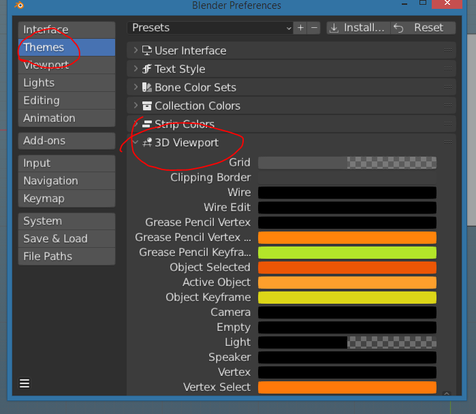Edit the Light color swatch
The width and height of the screenshot is (476, 414).
point(347,343)
